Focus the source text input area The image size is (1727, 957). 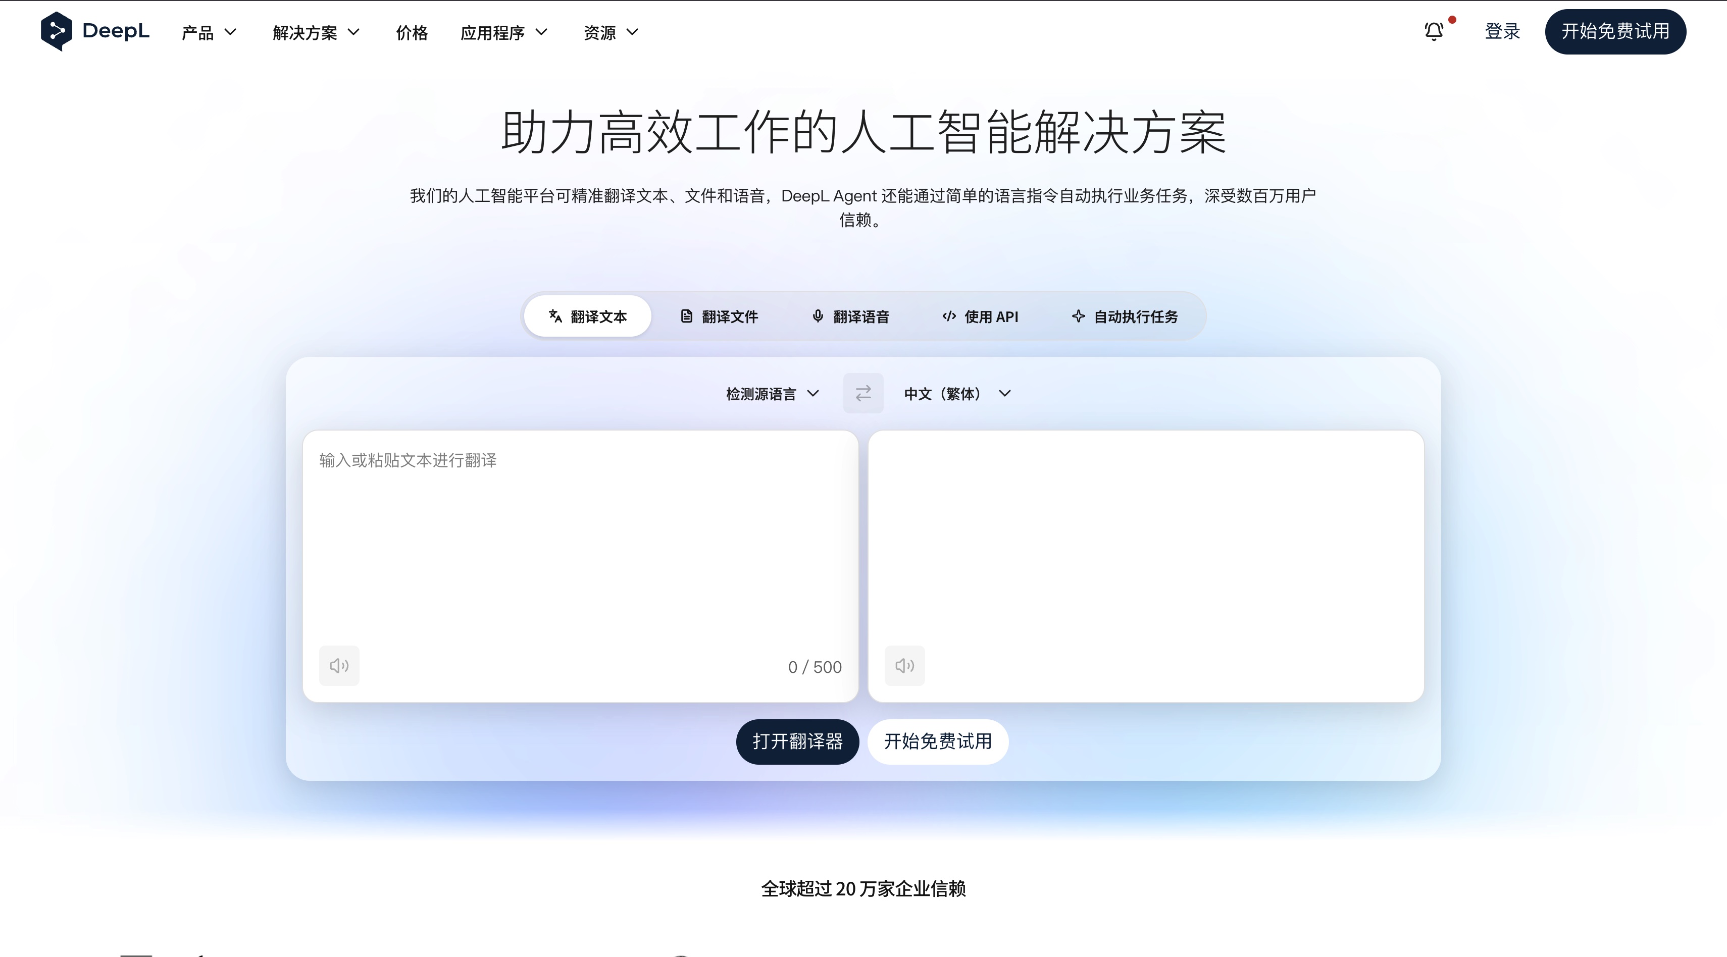580,566
